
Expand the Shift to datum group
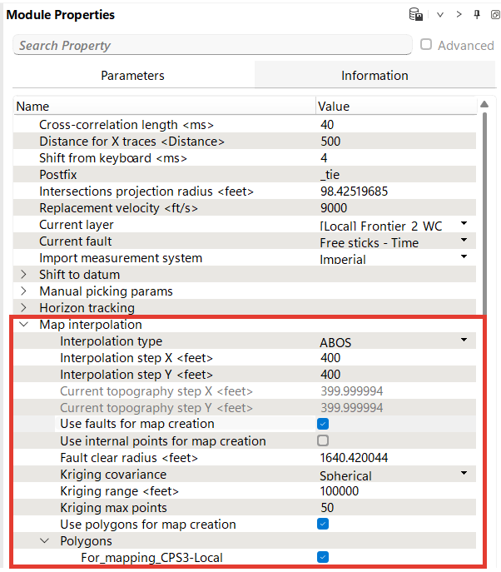pyautogui.click(x=23, y=274)
